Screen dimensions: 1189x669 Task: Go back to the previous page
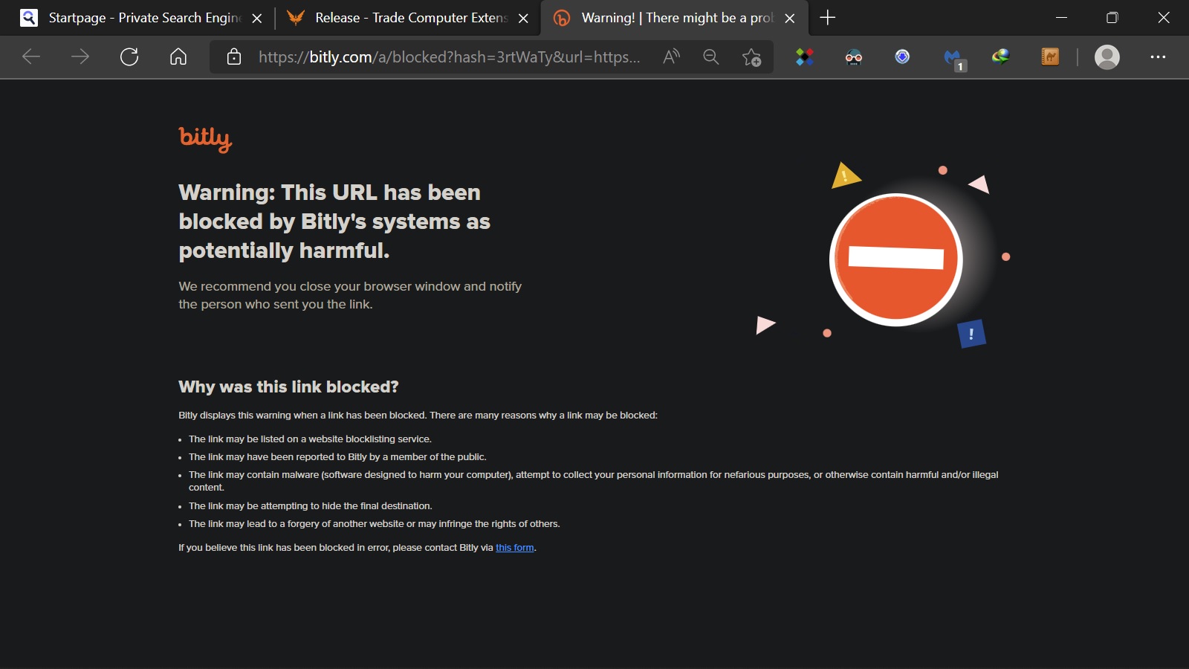(x=31, y=56)
